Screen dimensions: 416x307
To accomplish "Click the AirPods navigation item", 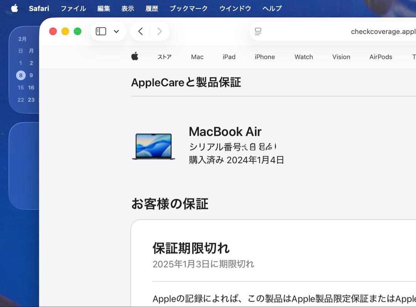I will point(381,57).
